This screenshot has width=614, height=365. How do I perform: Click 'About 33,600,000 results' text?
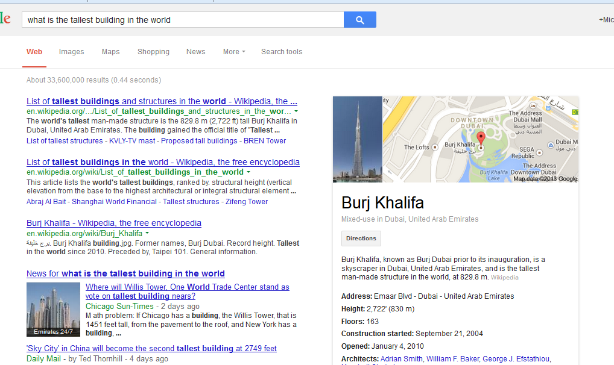coord(94,80)
